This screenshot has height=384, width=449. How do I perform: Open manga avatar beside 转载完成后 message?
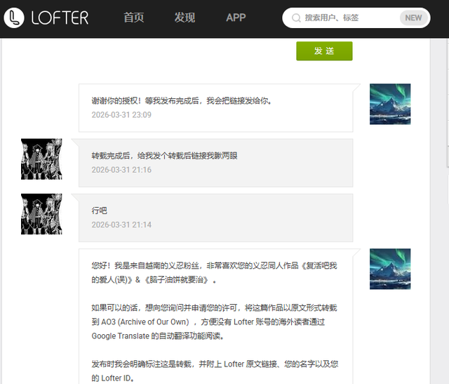[41, 159]
